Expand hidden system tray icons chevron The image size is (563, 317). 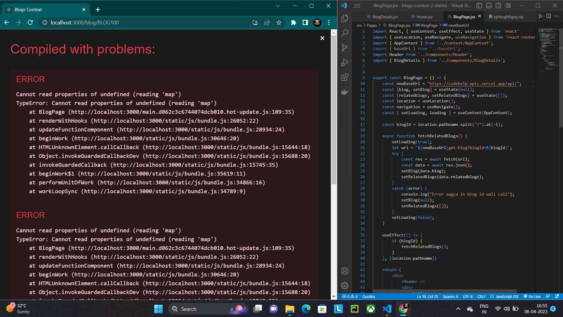pyautogui.click(x=458, y=309)
